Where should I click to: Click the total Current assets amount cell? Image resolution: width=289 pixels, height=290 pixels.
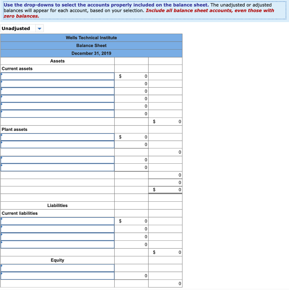coord(165,121)
